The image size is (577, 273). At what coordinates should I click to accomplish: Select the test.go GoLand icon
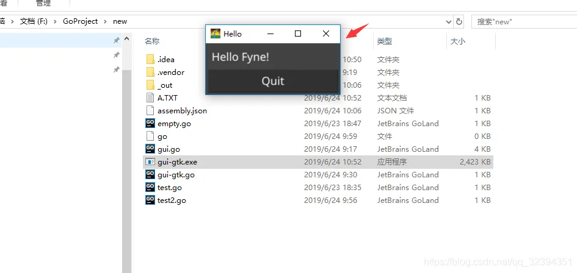coord(150,188)
